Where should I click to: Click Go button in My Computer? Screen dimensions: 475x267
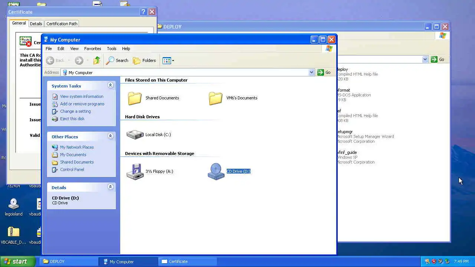click(324, 72)
